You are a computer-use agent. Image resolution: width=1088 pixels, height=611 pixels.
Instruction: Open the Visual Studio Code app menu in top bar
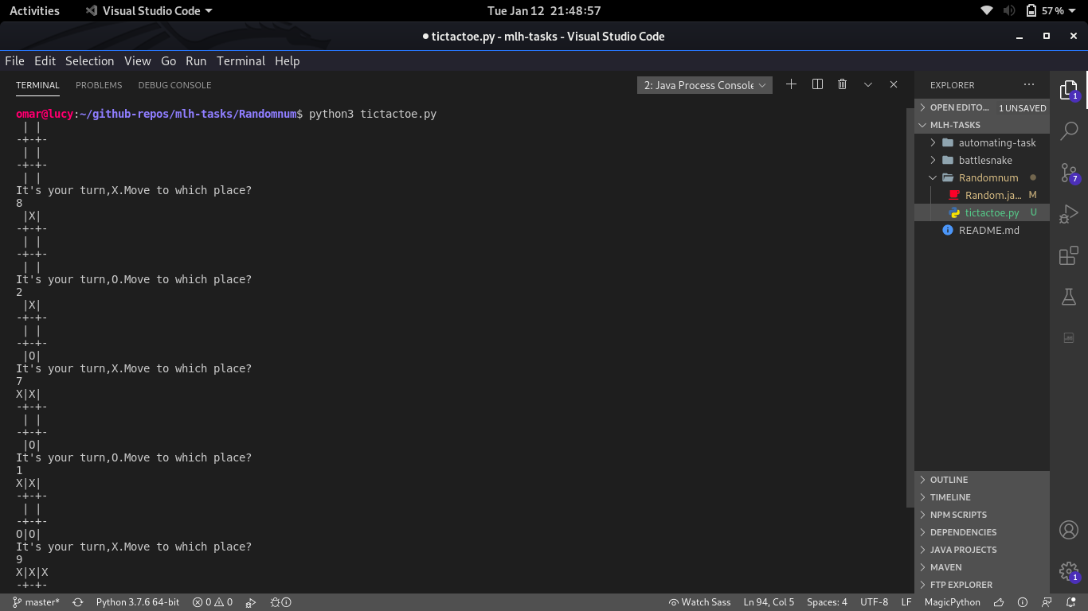pos(148,11)
